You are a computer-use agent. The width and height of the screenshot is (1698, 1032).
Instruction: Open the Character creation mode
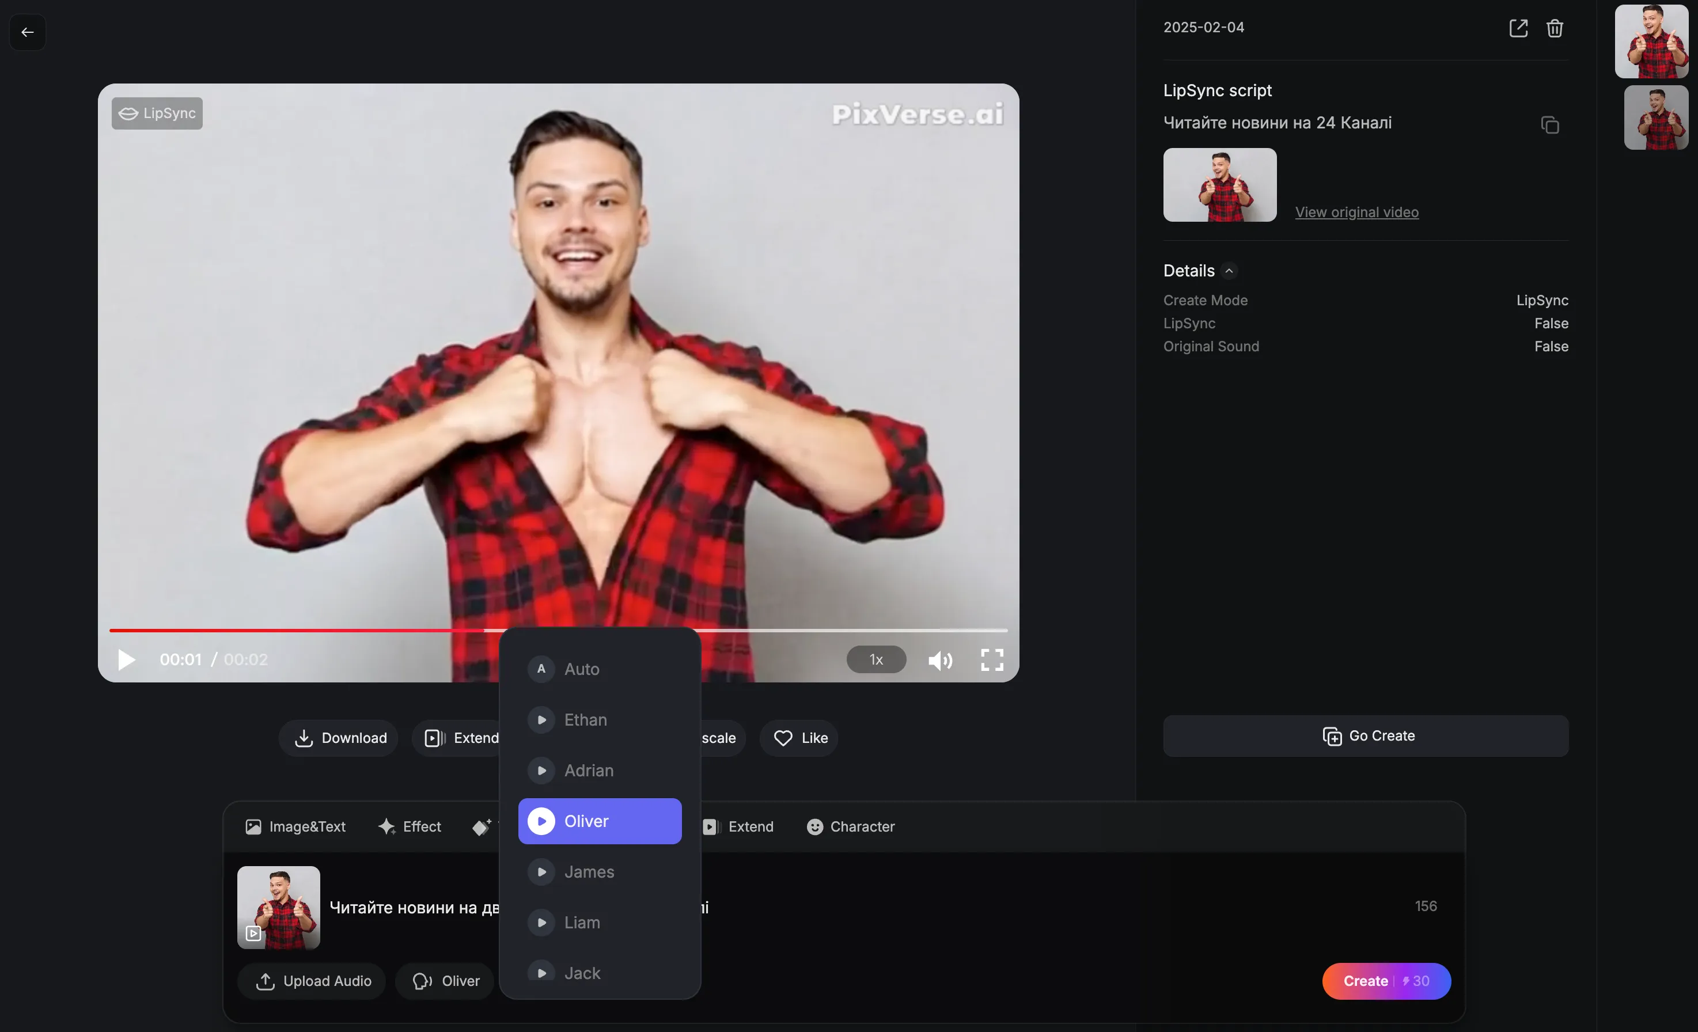(x=850, y=827)
